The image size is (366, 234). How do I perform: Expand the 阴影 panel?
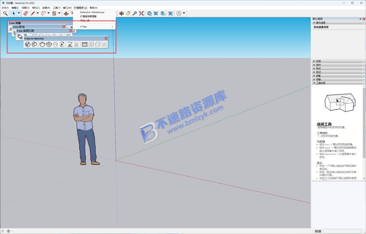point(338,76)
